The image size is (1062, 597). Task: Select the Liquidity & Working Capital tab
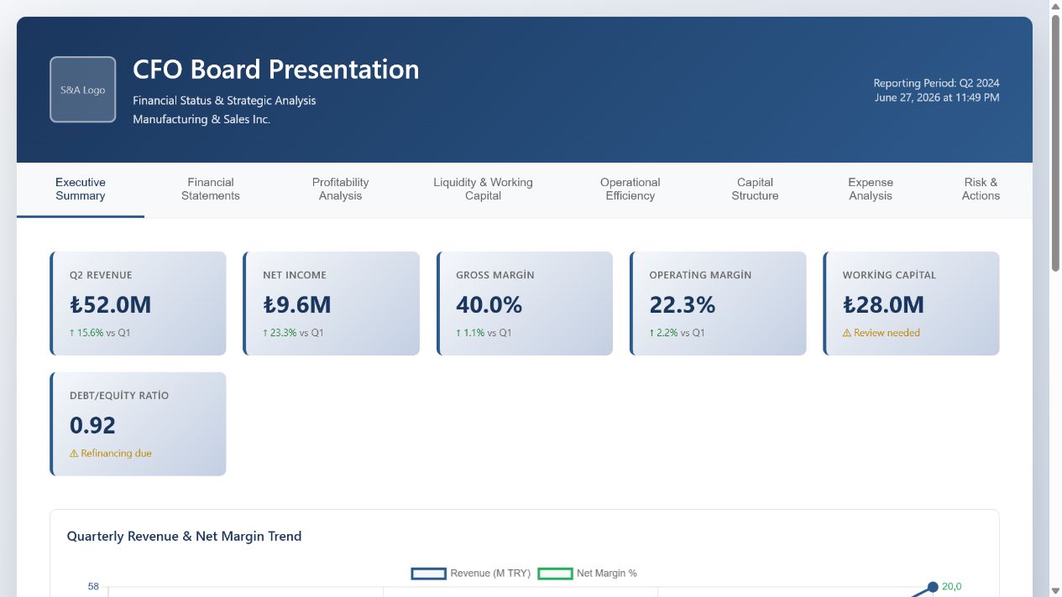483,189
